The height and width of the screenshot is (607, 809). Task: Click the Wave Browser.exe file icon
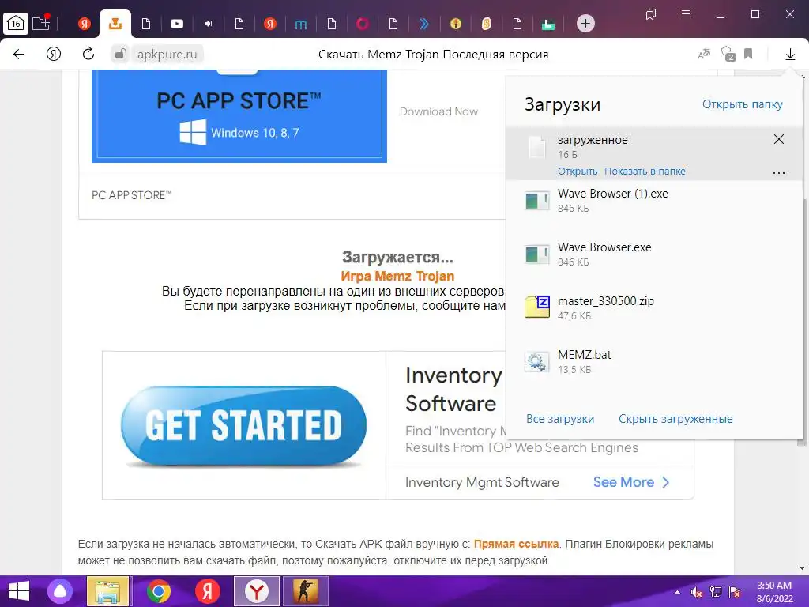[537, 254]
